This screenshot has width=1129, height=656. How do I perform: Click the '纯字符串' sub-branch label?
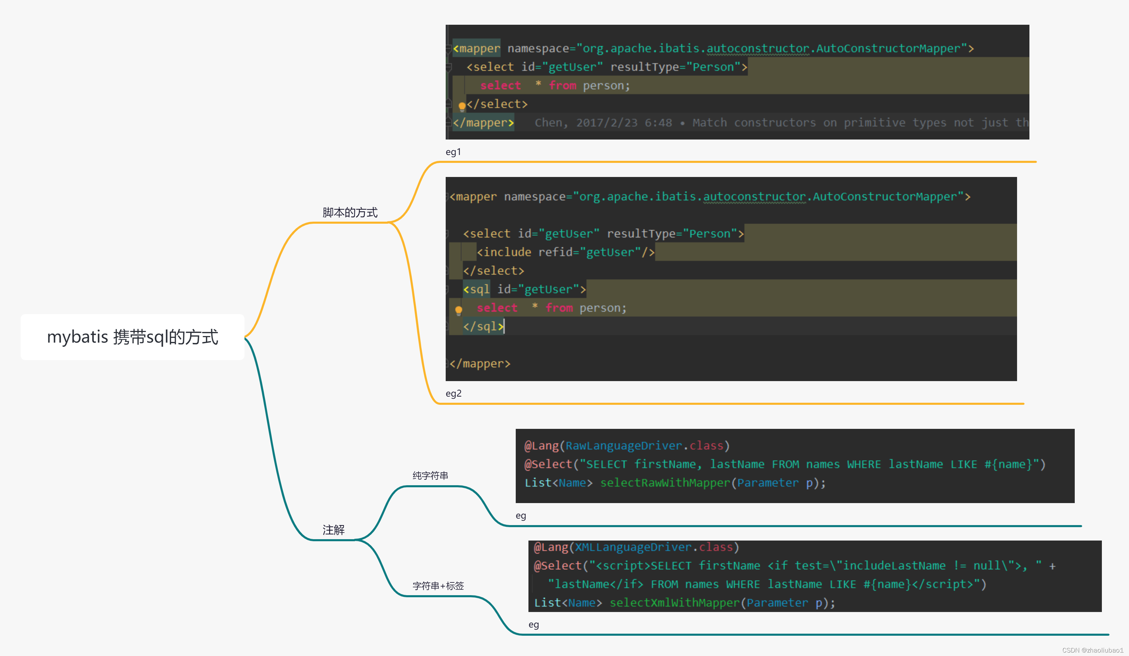430,475
